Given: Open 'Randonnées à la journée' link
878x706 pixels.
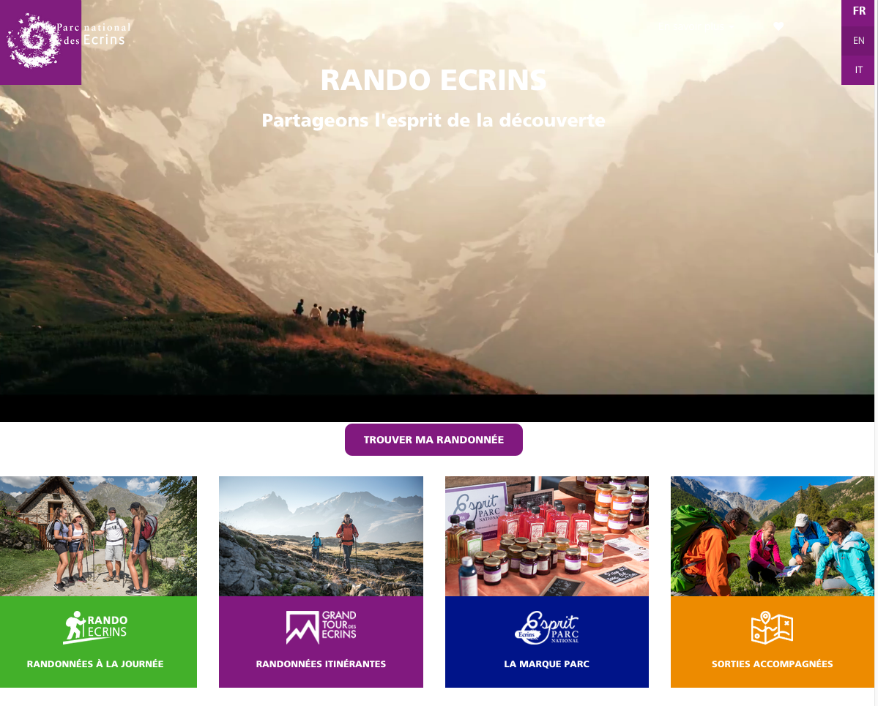Looking at the screenshot, I should click(95, 664).
